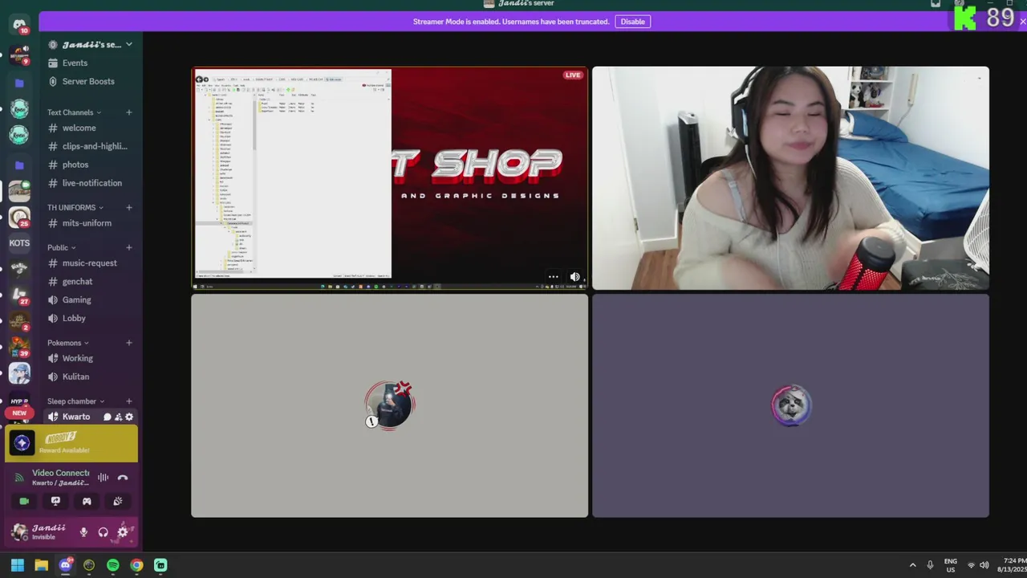The height and width of the screenshot is (578, 1027).
Task: Open stream options three-dots menu
Action: pyautogui.click(x=554, y=277)
